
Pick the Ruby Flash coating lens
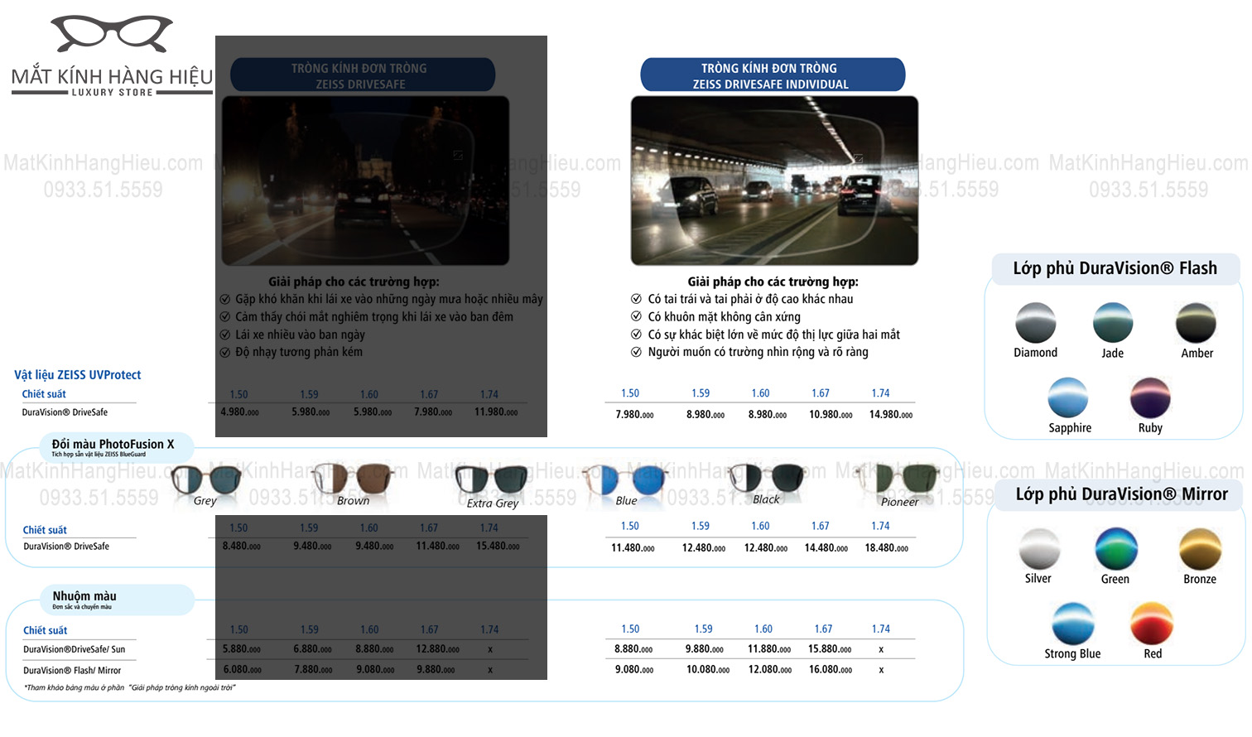tap(1150, 397)
